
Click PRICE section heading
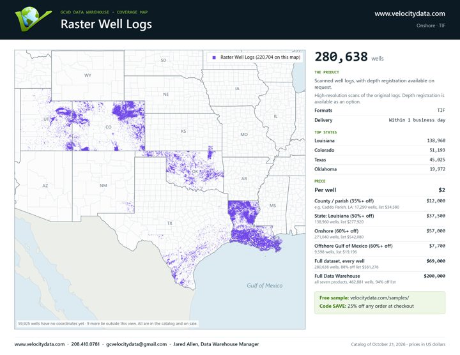pos(320,181)
